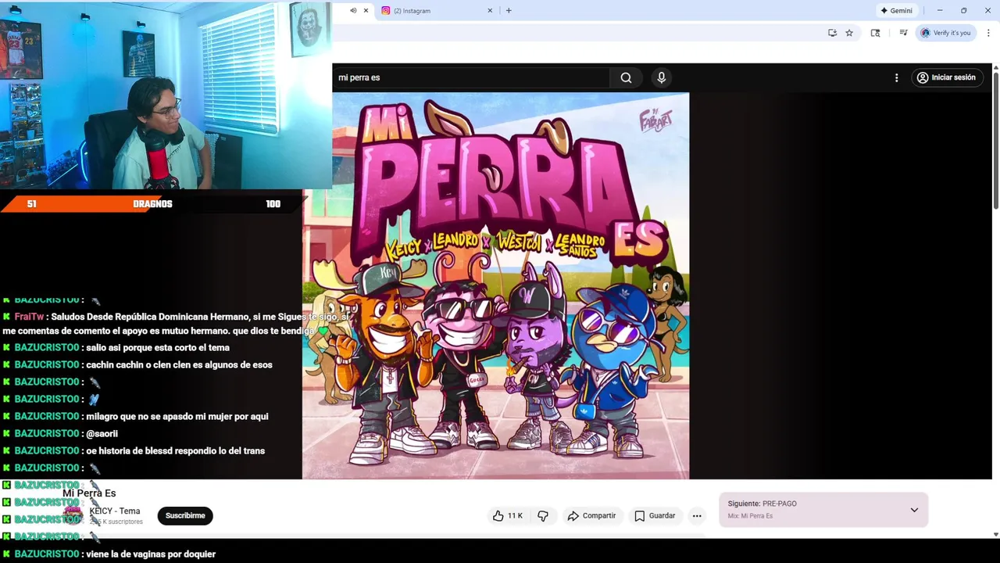Click FraiTw username in chat
This screenshot has width=1000, height=563.
click(x=29, y=317)
